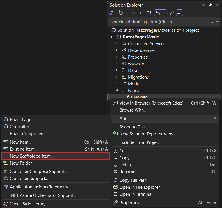The image size is (222, 208).
Task: Expand the Properties folder node
Action: click(116, 57)
